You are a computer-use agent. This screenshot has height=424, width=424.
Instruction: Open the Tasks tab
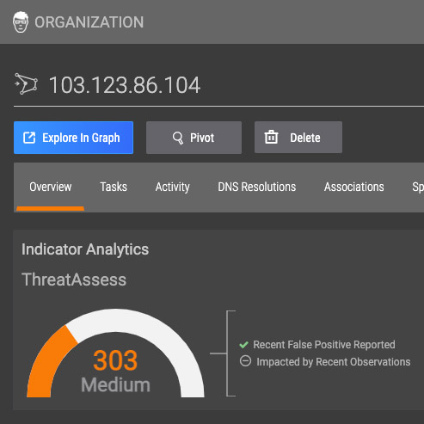click(x=114, y=187)
